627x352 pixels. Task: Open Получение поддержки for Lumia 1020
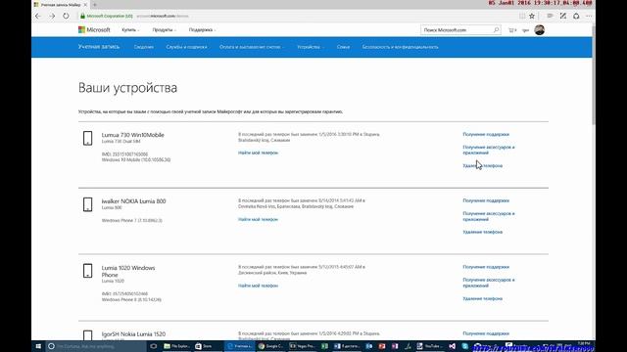click(x=486, y=267)
